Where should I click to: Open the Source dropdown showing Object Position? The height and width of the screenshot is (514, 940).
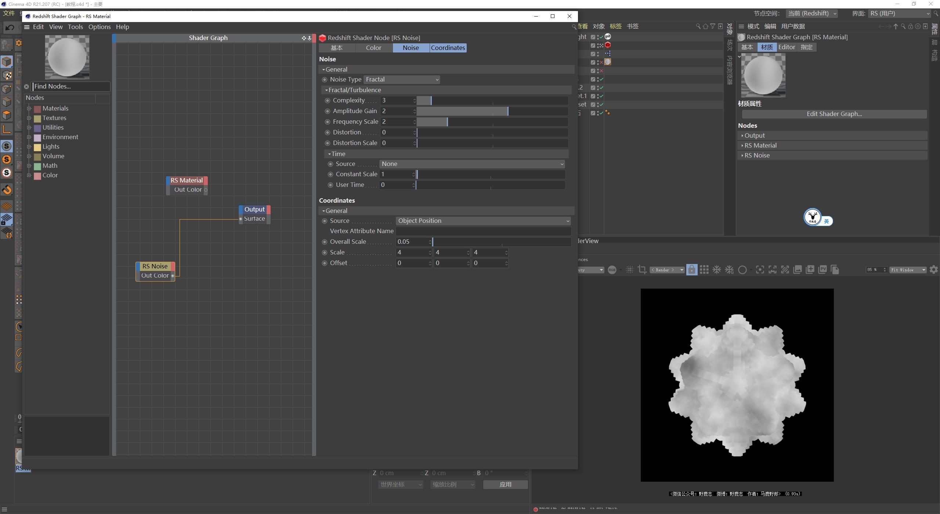[x=483, y=221]
